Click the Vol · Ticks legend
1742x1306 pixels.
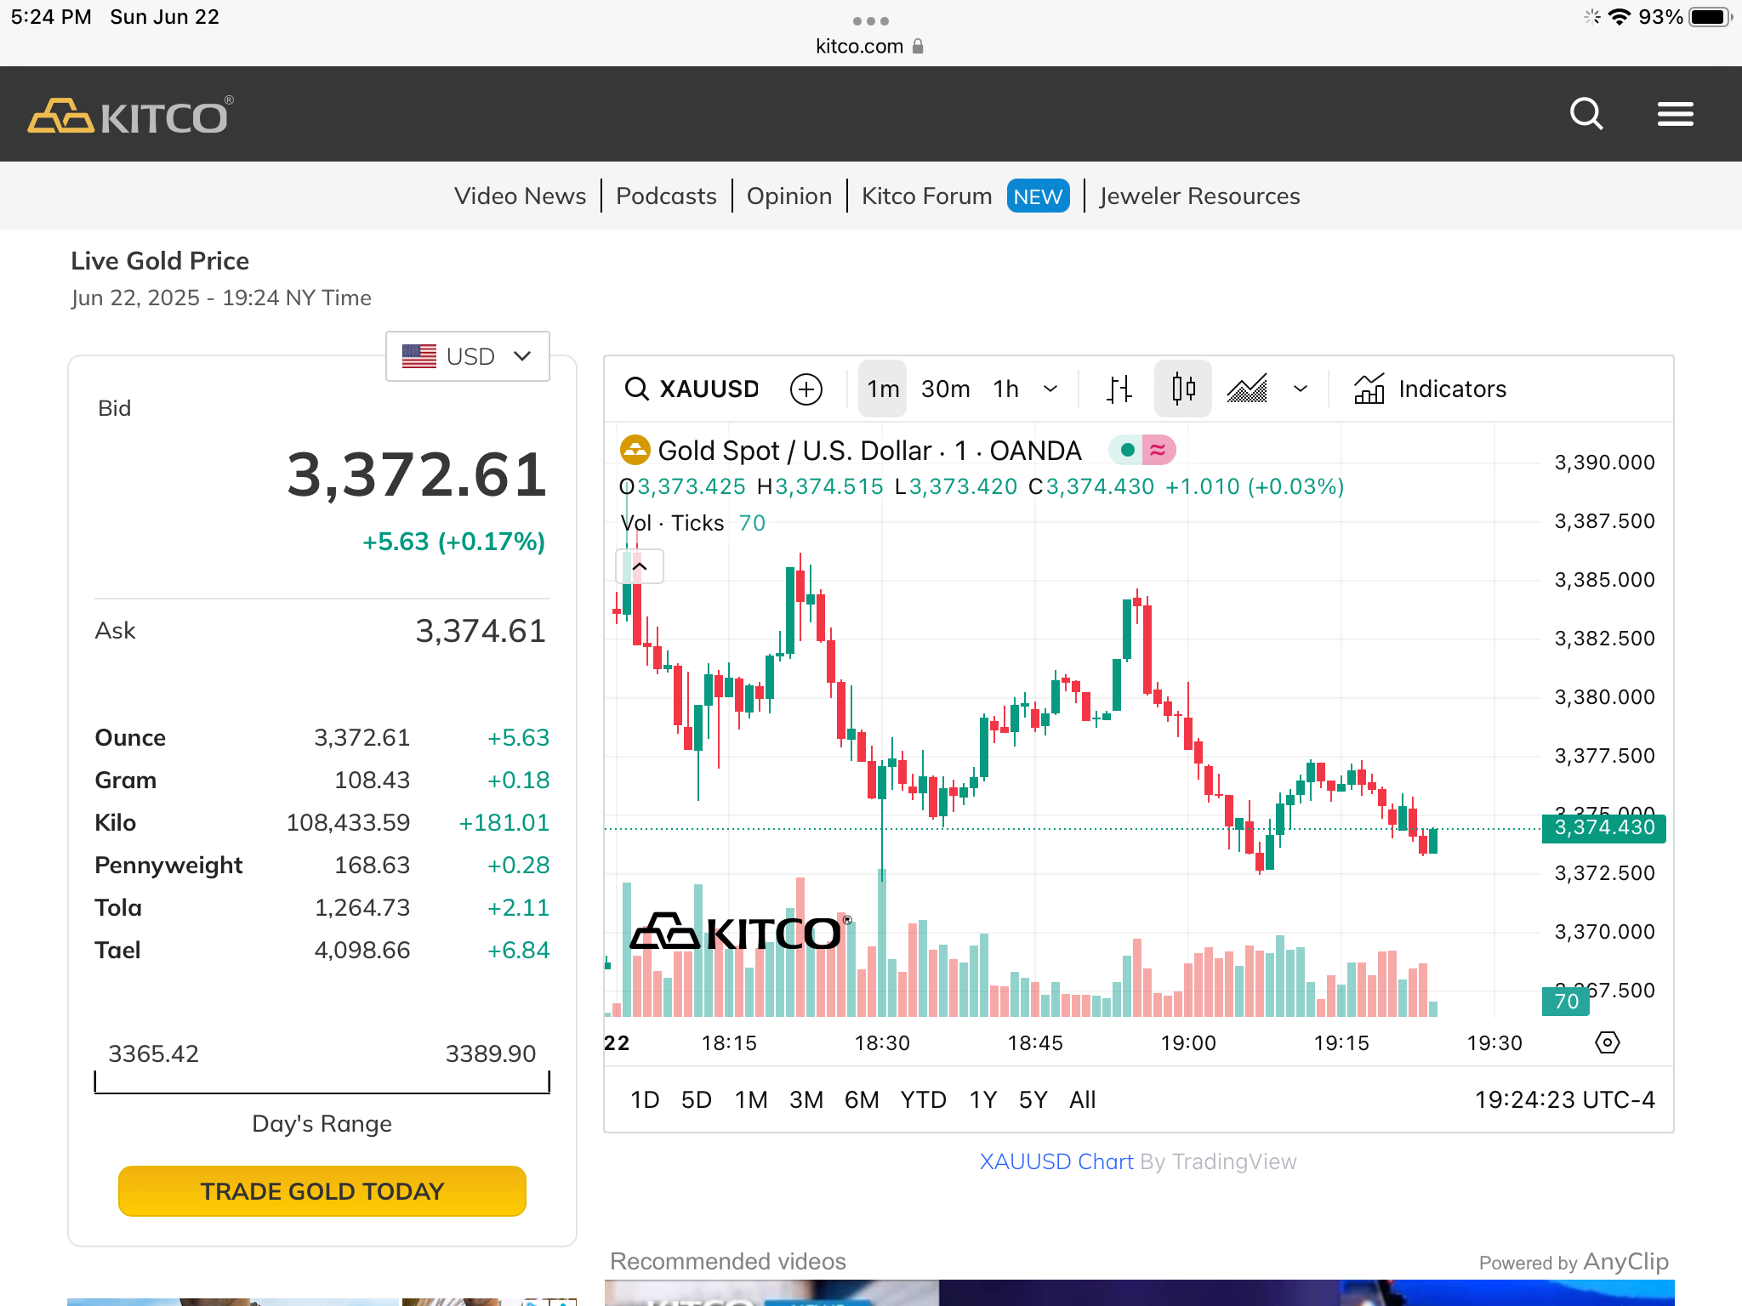pyautogui.click(x=672, y=523)
